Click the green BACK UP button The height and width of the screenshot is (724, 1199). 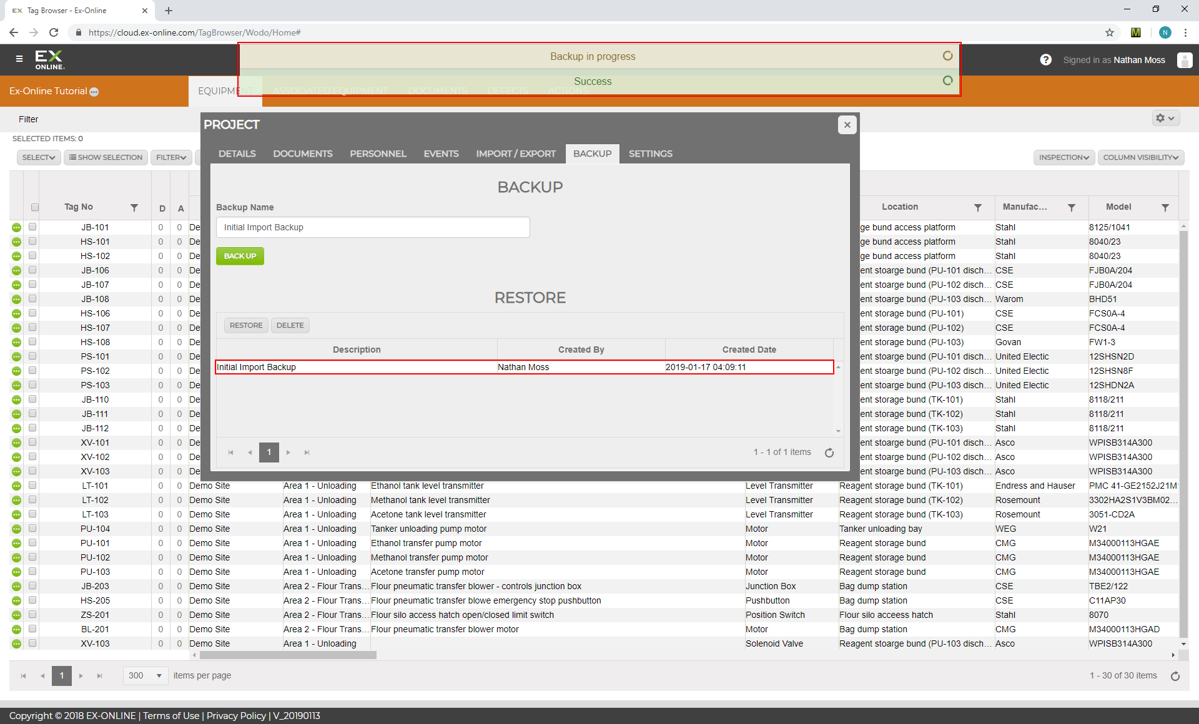pyautogui.click(x=240, y=256)
